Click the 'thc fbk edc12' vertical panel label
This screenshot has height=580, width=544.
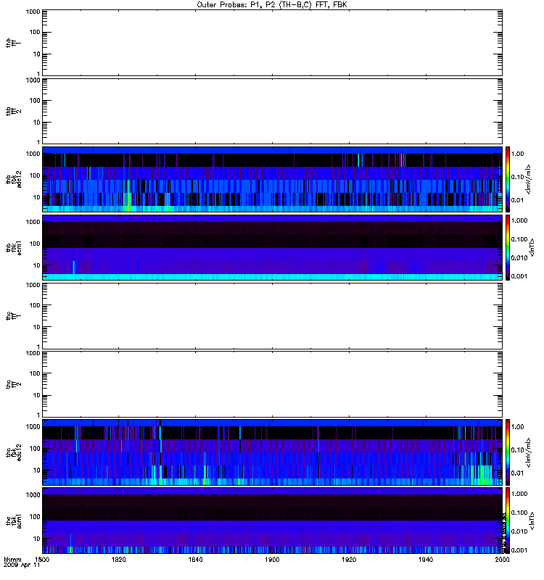(14, 452)
